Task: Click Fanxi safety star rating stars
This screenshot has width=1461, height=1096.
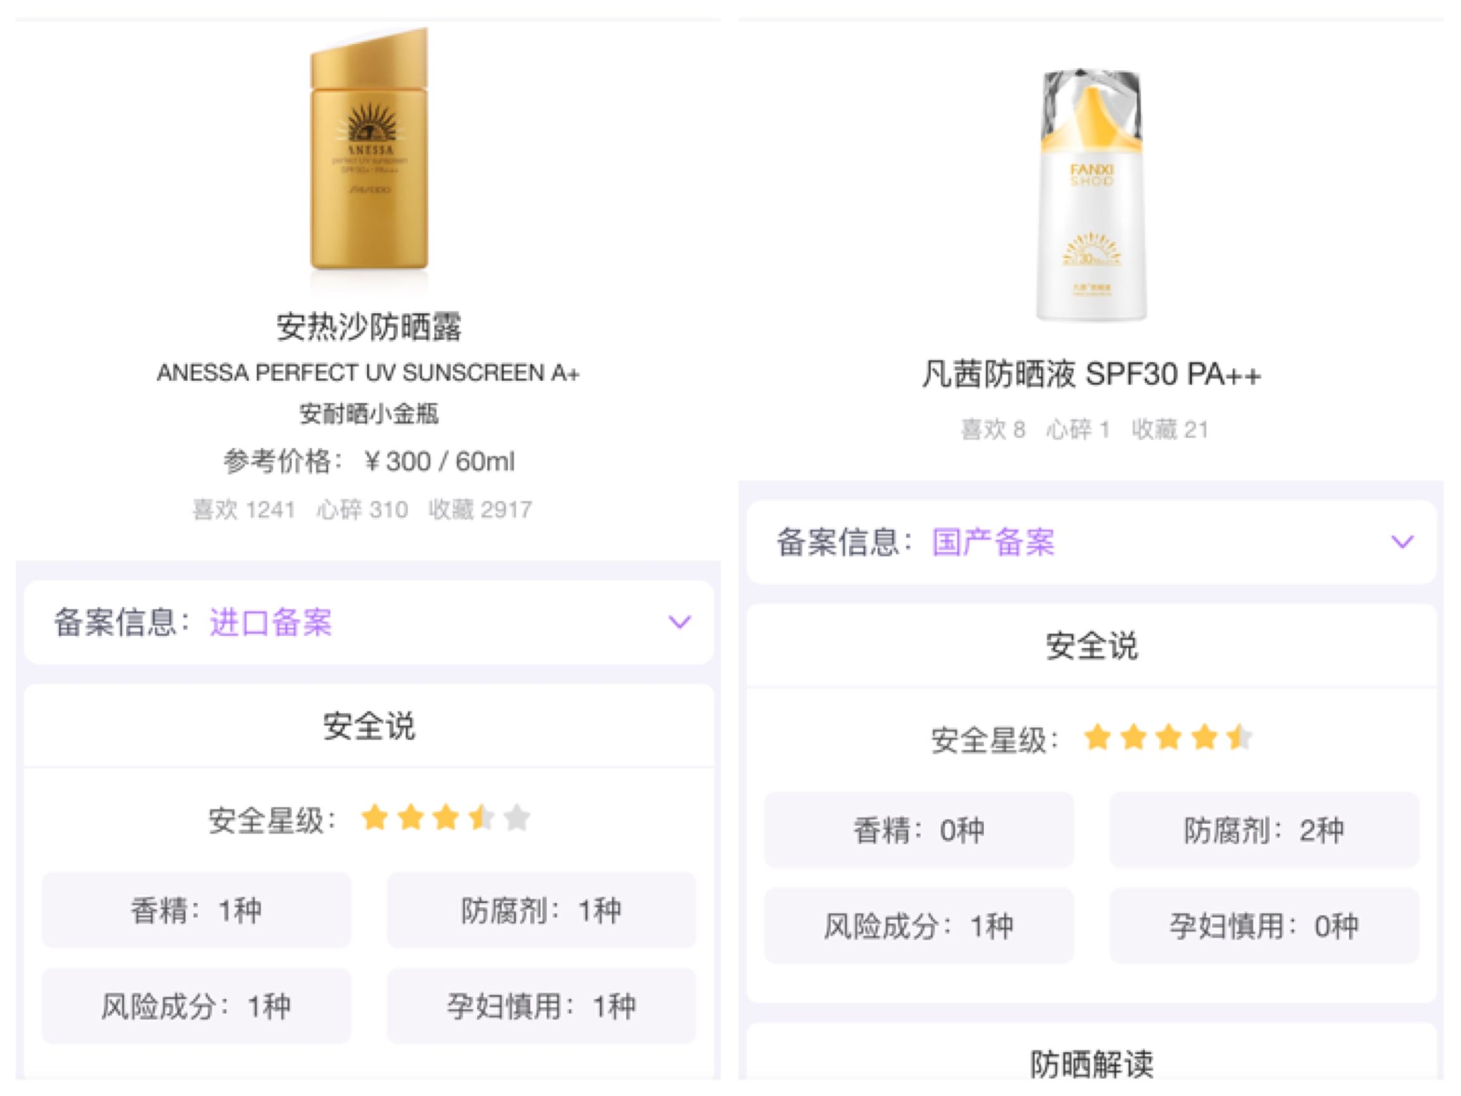Action: point(1168,737)
